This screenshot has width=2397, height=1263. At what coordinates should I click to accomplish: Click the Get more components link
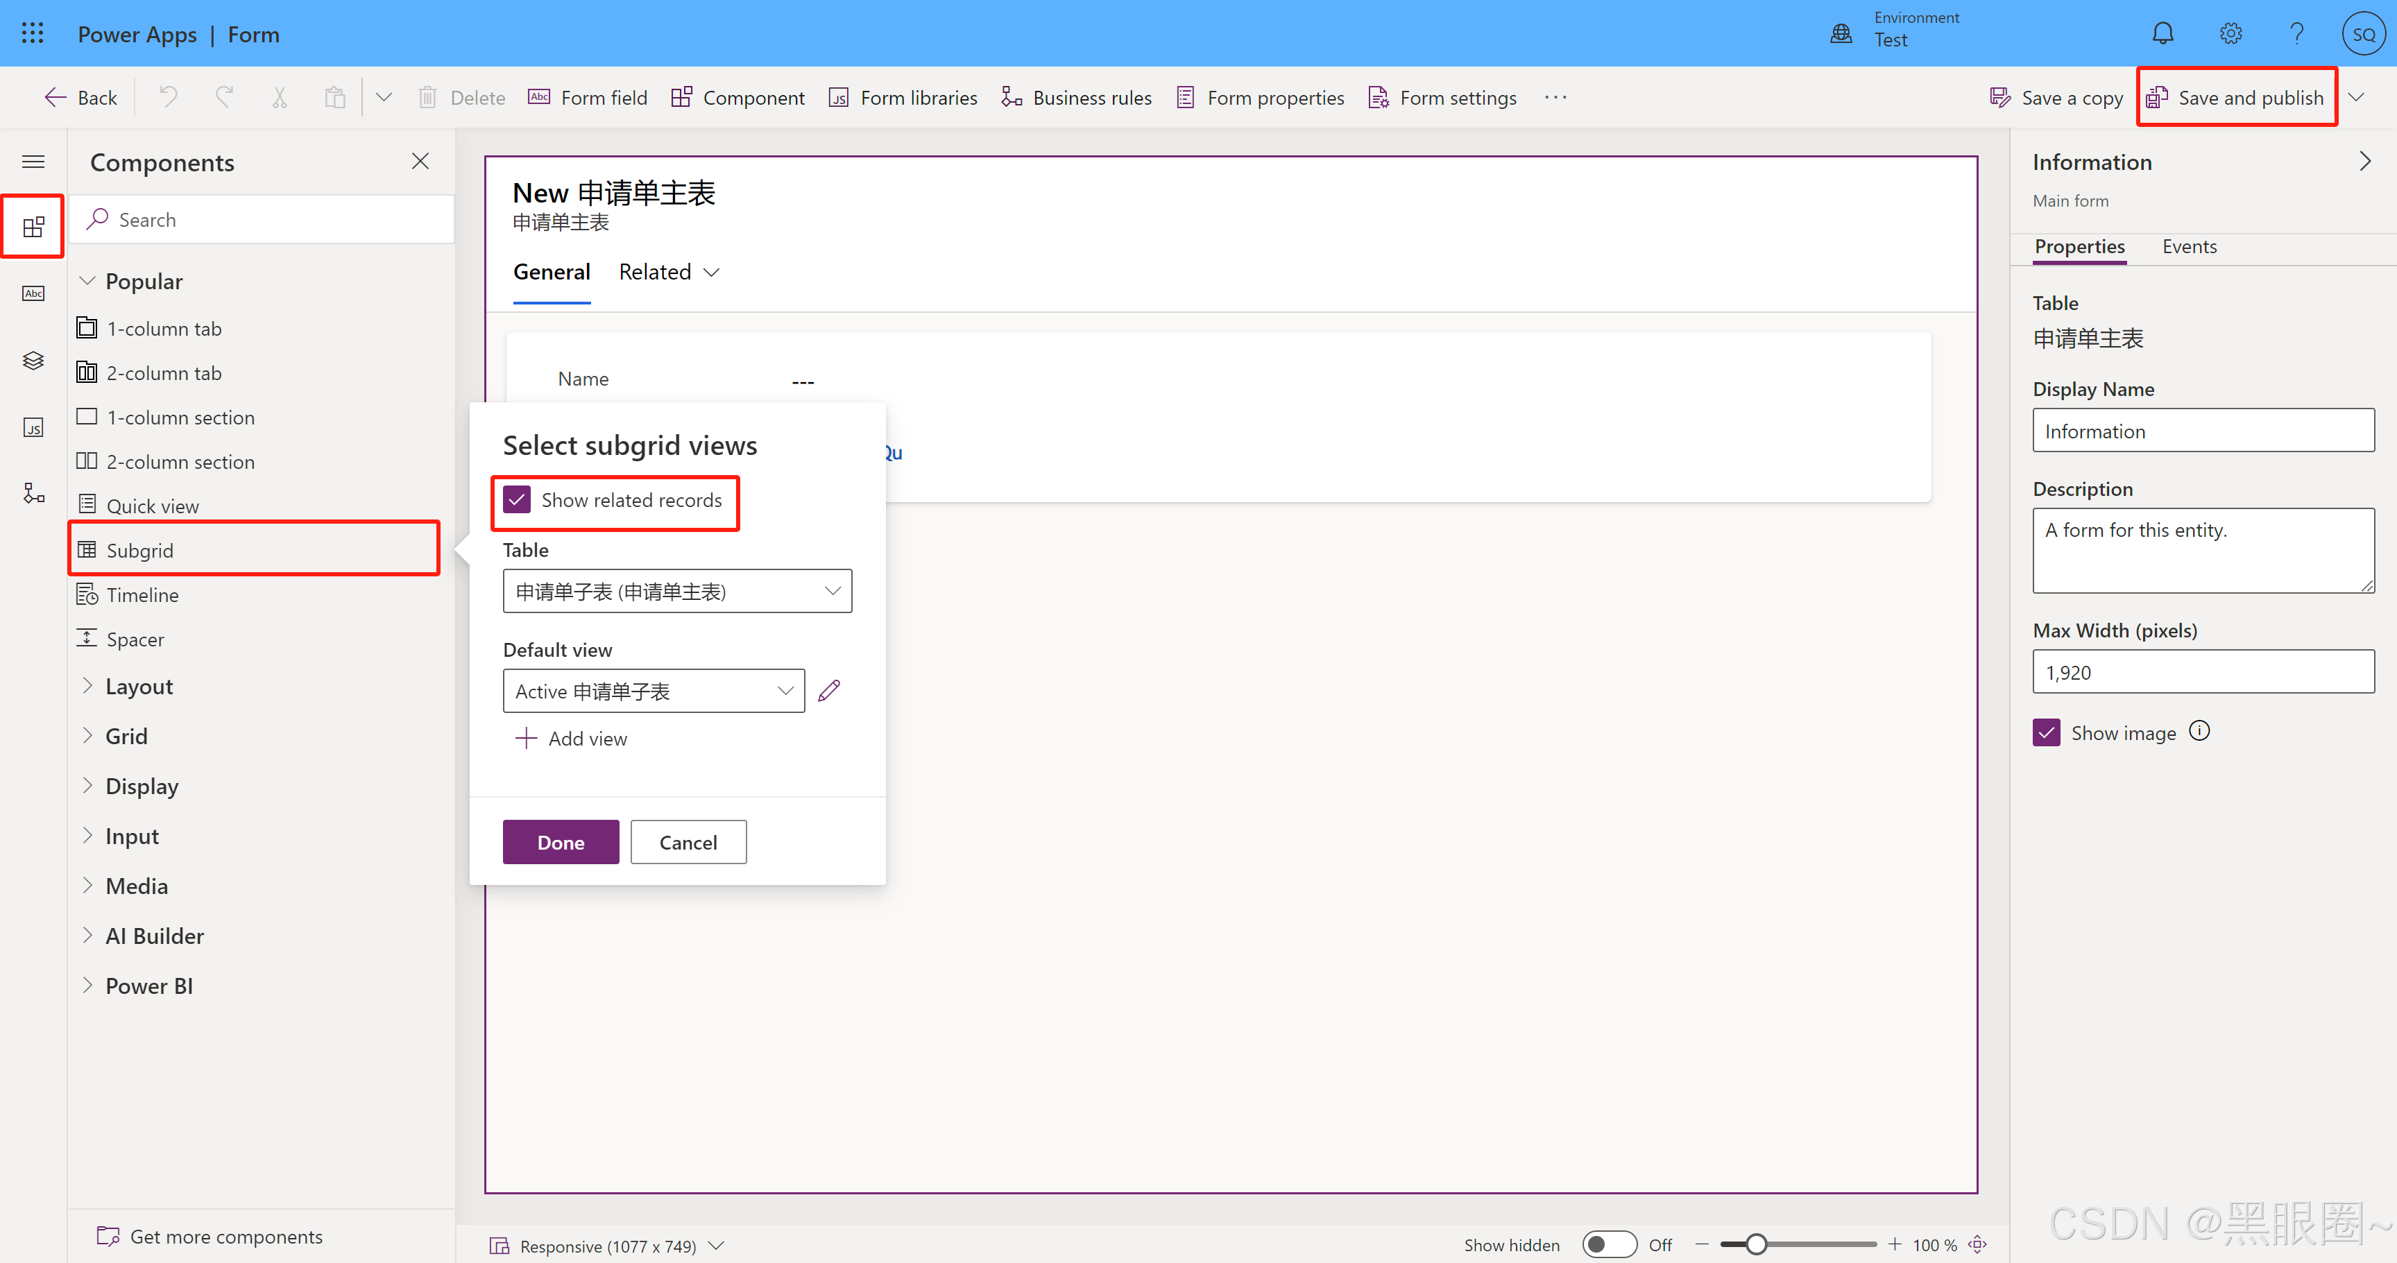225,1236
